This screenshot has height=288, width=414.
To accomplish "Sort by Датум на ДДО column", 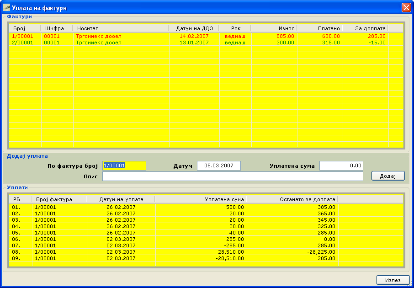I will coord(194,28).
